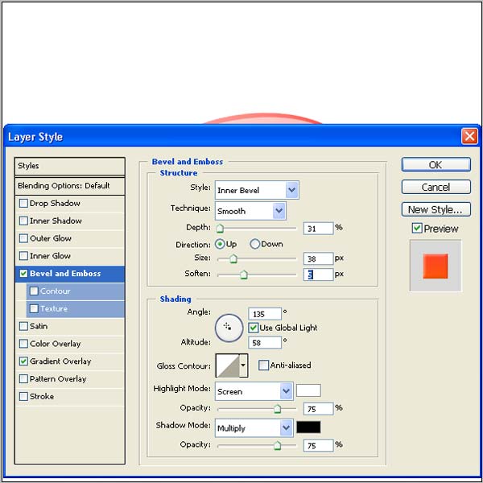Screen dimensions: 483x483
Task: Select the Styles entry in the list
Action: pos(69,166)
